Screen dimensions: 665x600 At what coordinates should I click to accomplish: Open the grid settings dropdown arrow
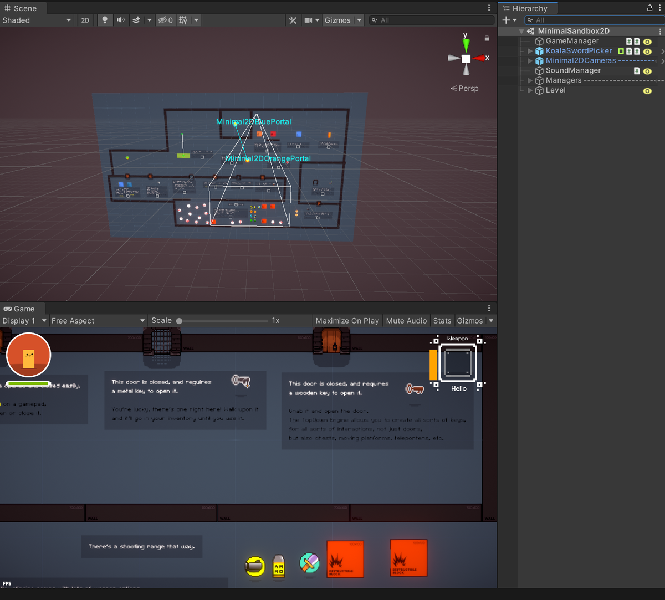[196, 20]
